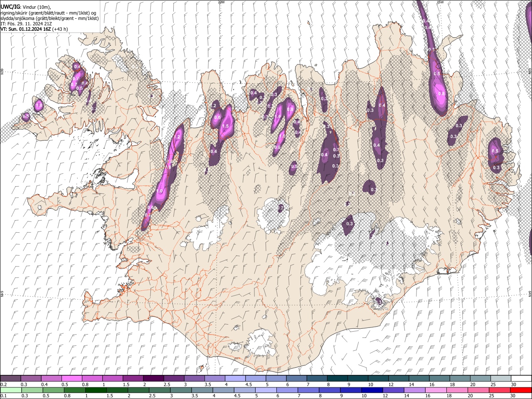Image resolution: width=532 pixels, height=399 pixels.
Task: Select the lavender 4 swatch in the top legend row
Action: 235,378
